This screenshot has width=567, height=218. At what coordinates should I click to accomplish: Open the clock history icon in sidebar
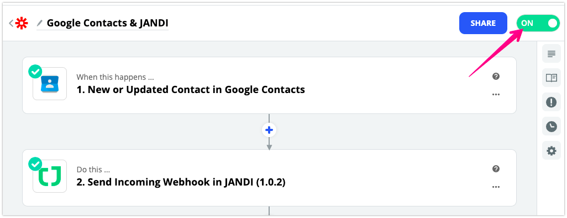(551, 127)
